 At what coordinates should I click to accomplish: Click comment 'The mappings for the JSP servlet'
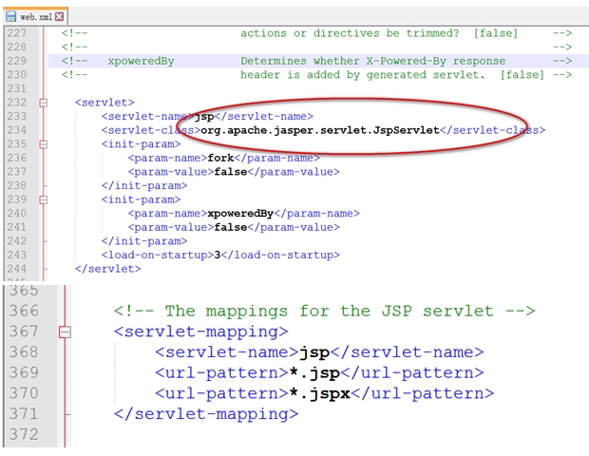pos(329,311)
